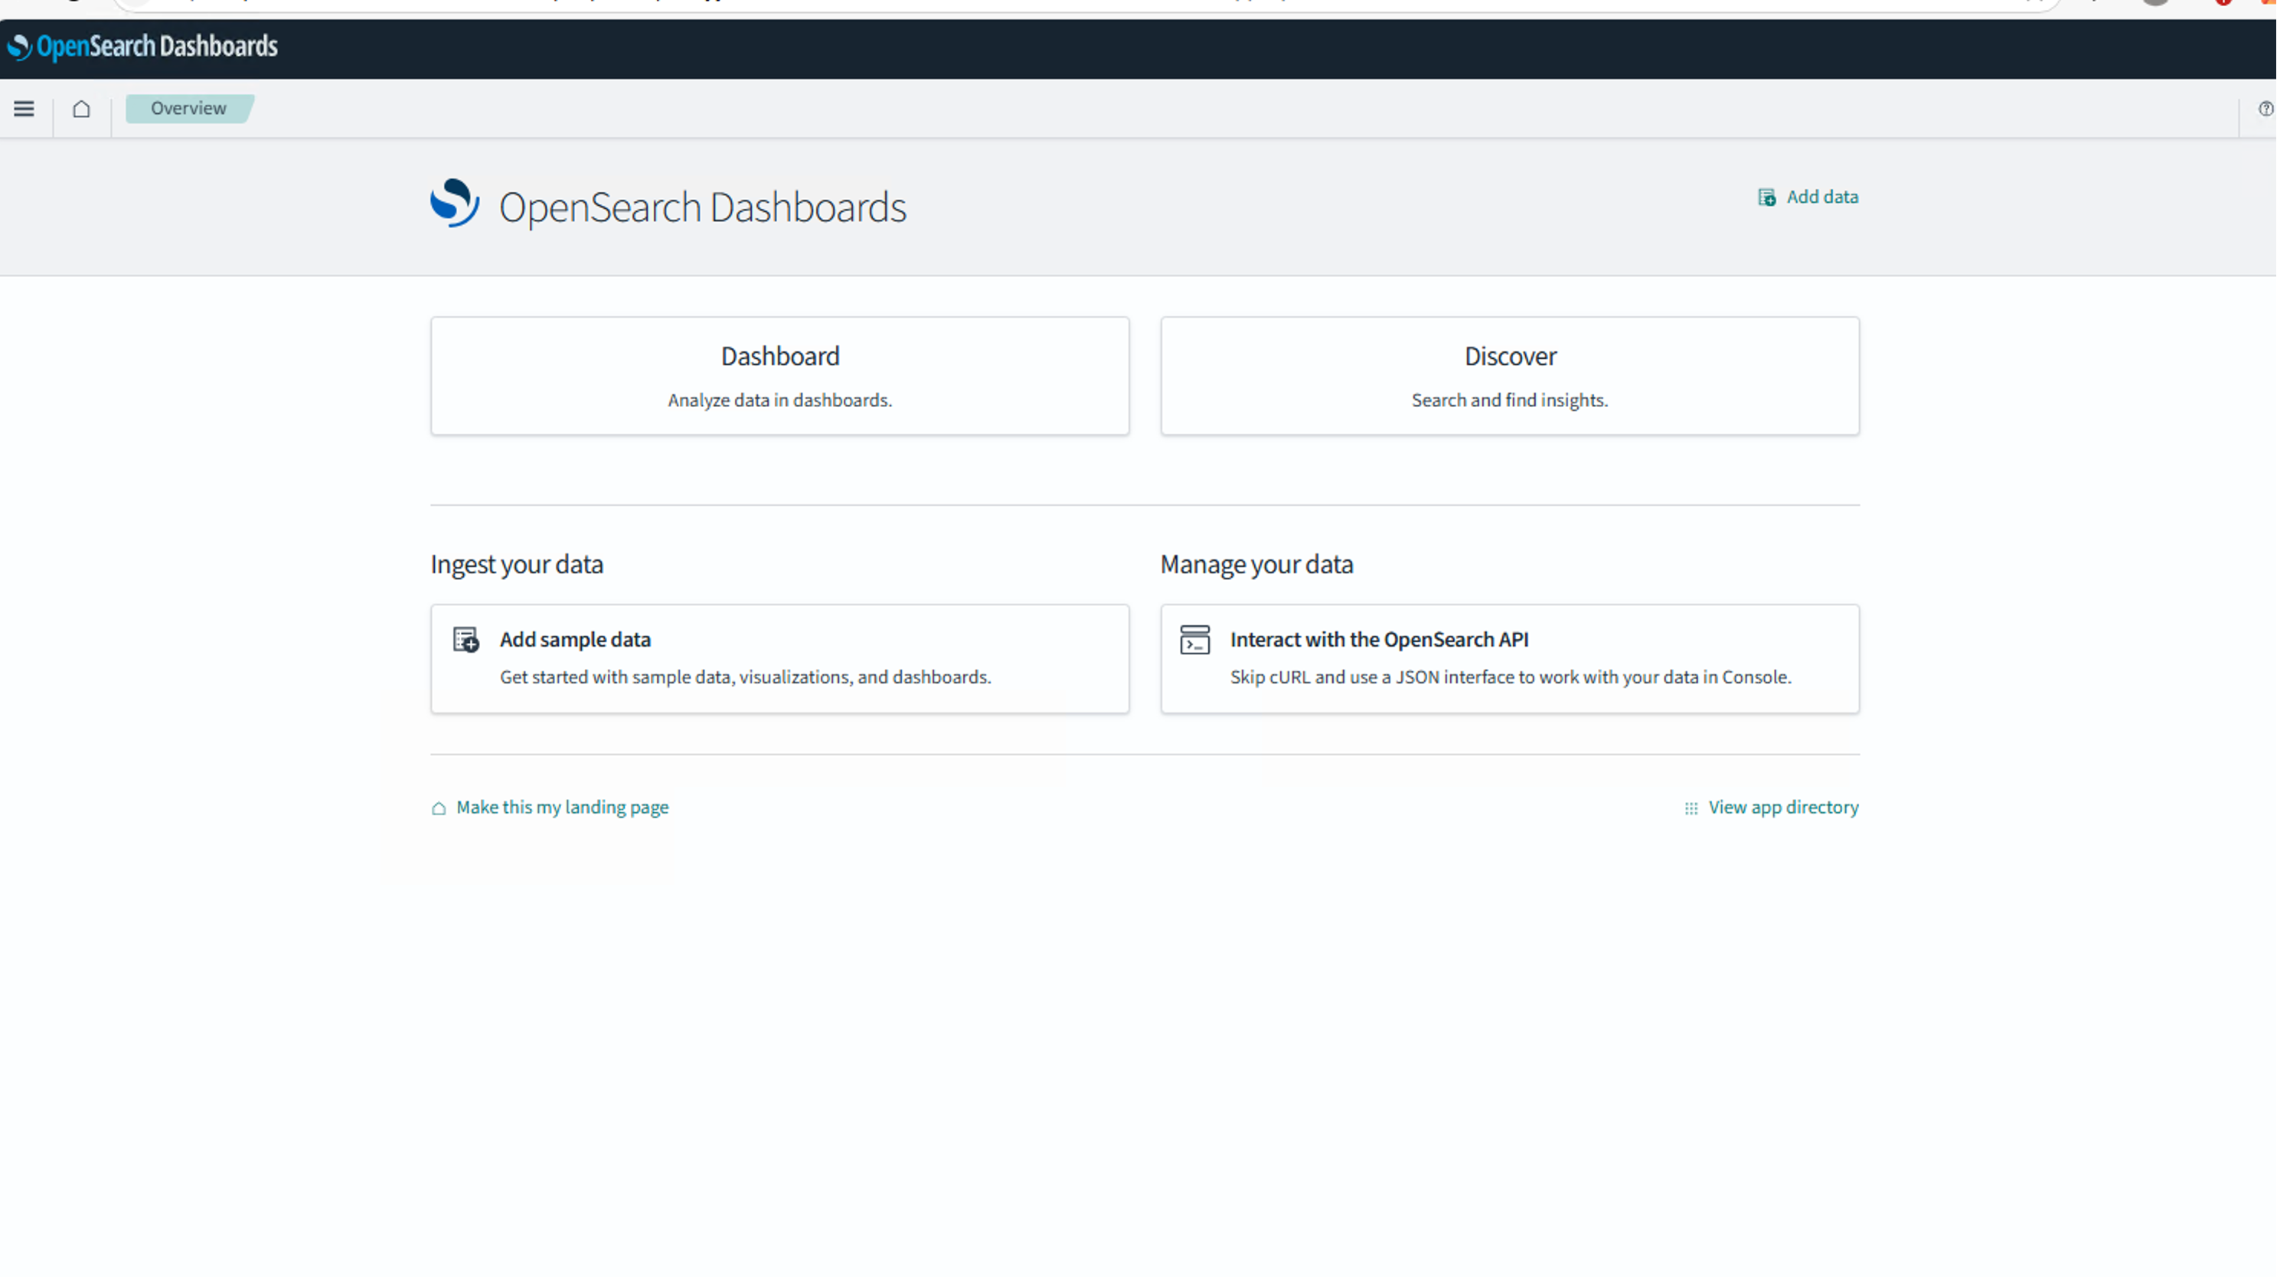Click the 'OpenSearch Dashboards' page title
Viewport: 2277px width, 1278px height.
[x=703, y=207]
